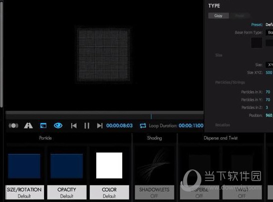
Task: Select the TWIST OFF block
Action: click(242, 192)
